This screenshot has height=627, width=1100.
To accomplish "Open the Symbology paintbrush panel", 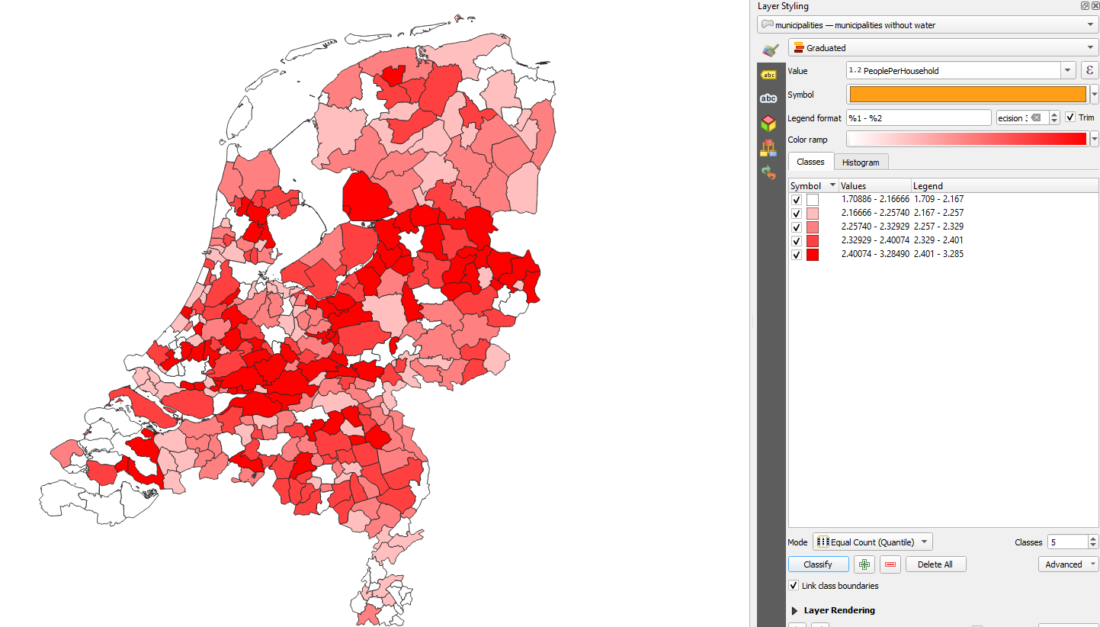I will [x=768, y=50].
